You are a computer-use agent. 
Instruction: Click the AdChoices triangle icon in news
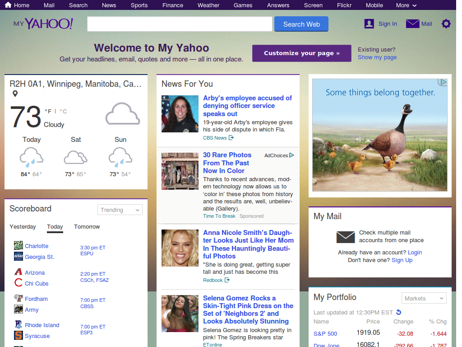[292, 155]
